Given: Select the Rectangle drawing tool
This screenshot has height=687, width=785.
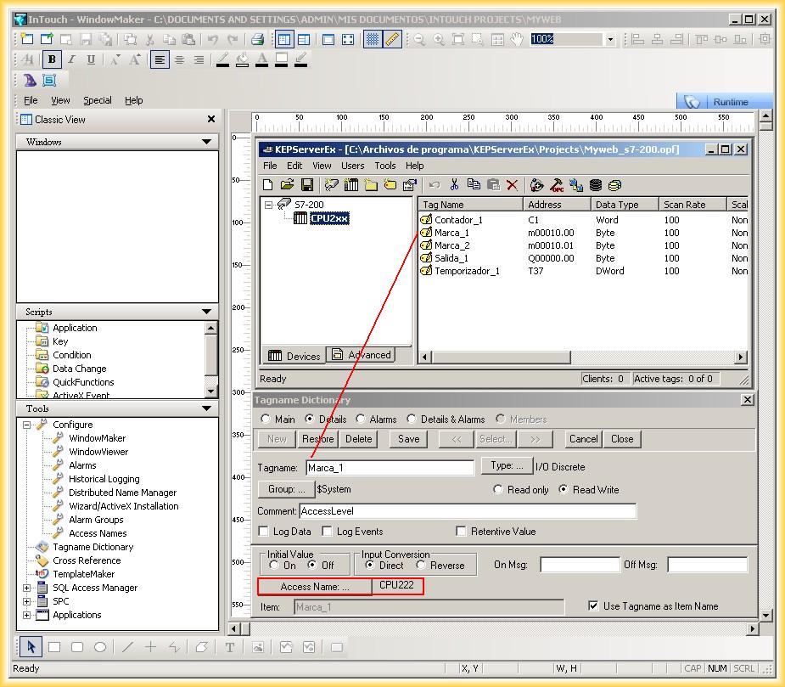Looking at the screenshot, I should click(54, 647).
